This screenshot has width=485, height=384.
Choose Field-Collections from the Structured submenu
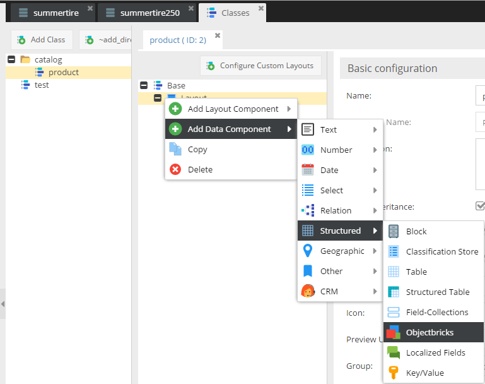point(436,312)
